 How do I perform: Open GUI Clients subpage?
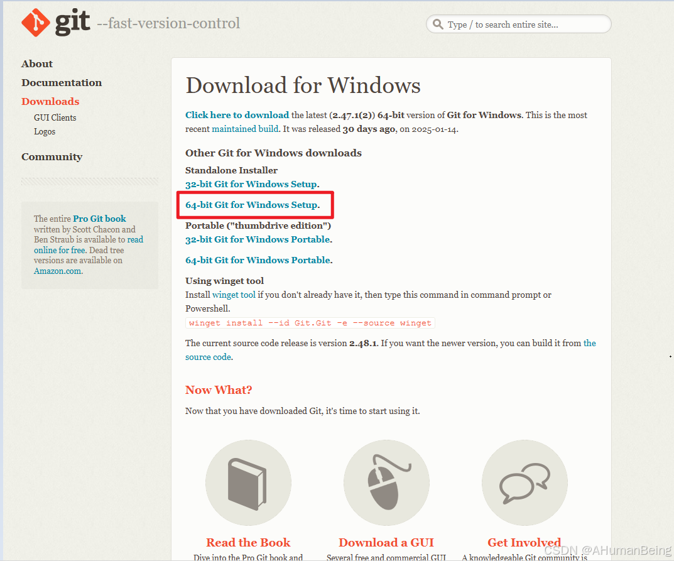[55, 117]
